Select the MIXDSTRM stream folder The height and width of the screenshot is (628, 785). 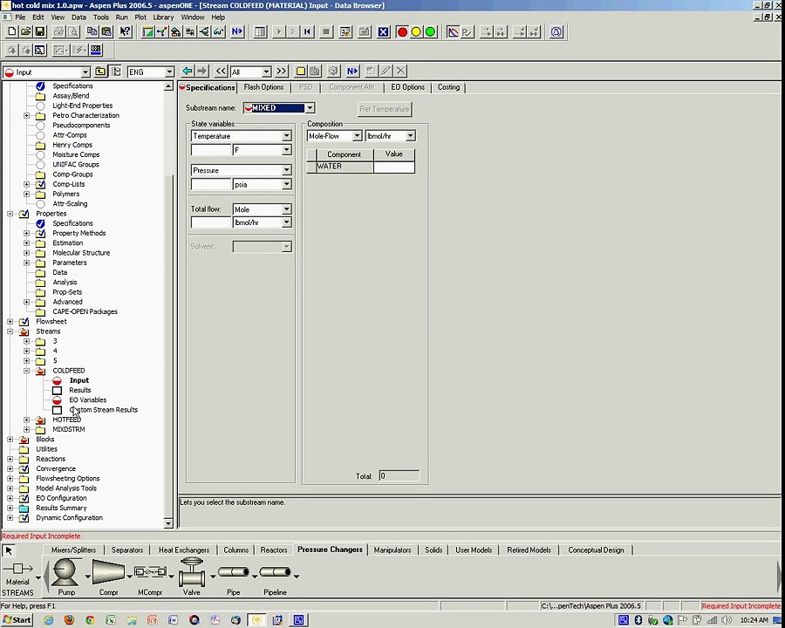coord(69,430)
